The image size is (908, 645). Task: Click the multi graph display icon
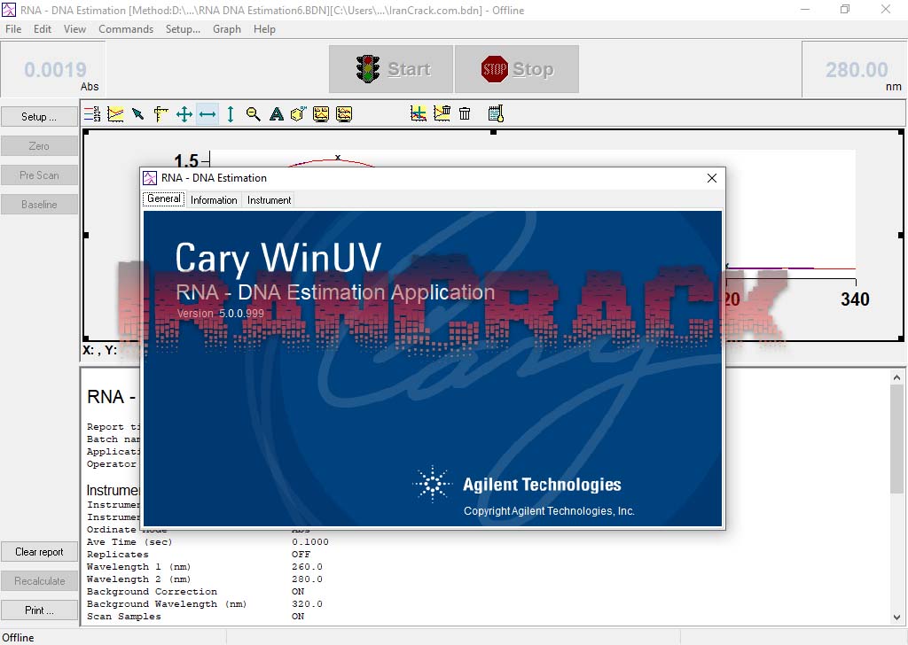coord(343,113)
